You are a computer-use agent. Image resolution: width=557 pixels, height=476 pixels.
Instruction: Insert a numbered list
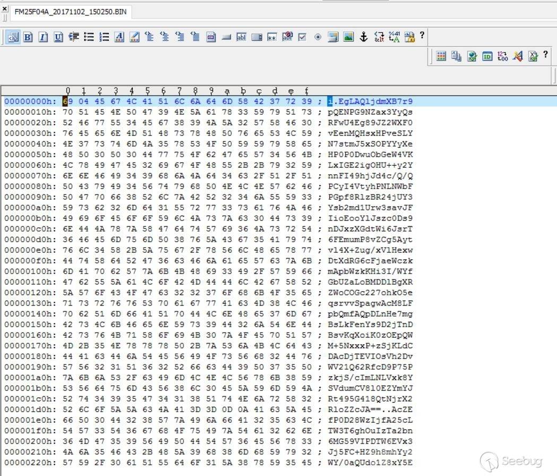pos(104,37)
